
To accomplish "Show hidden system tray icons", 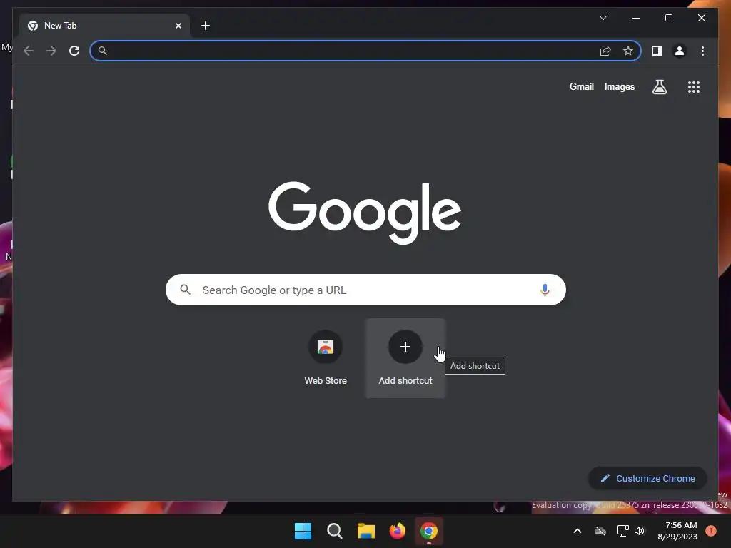I will pos(577,531).
